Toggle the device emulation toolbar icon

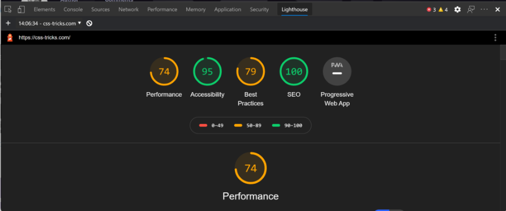(22, 10)
